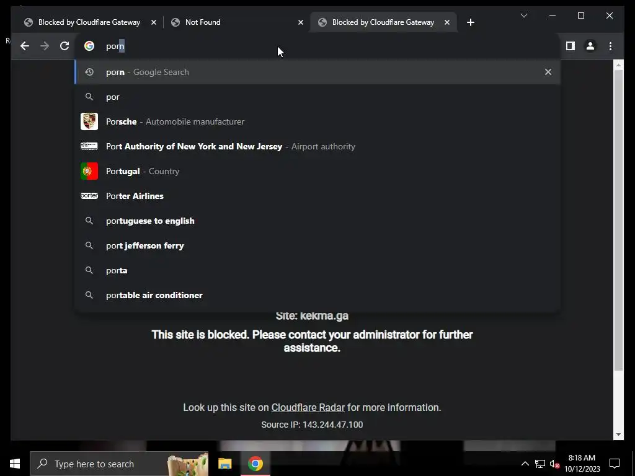Image resolution: width=635 pixels, height=476 pixels.
Task: Show hidden system tray icons
Action: pyautogui.click(x=525, y=464)
